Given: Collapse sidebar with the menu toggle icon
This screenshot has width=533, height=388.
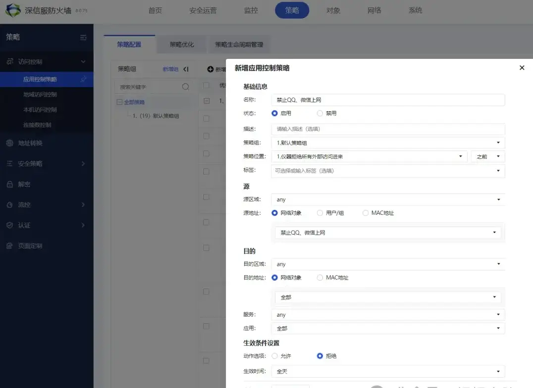Looking at the screenshot, I should [83, 38].
